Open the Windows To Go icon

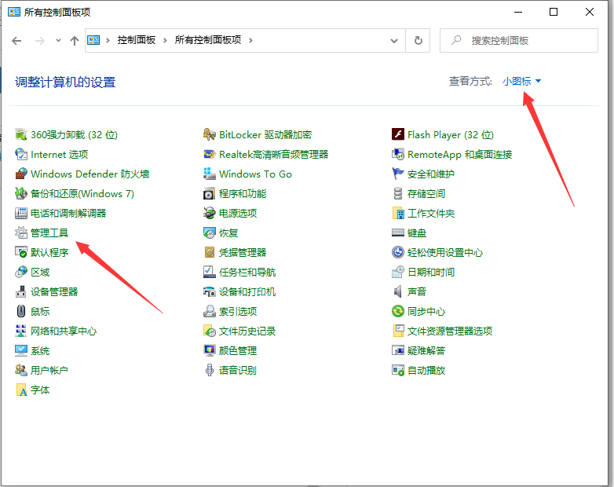(210, 174)
